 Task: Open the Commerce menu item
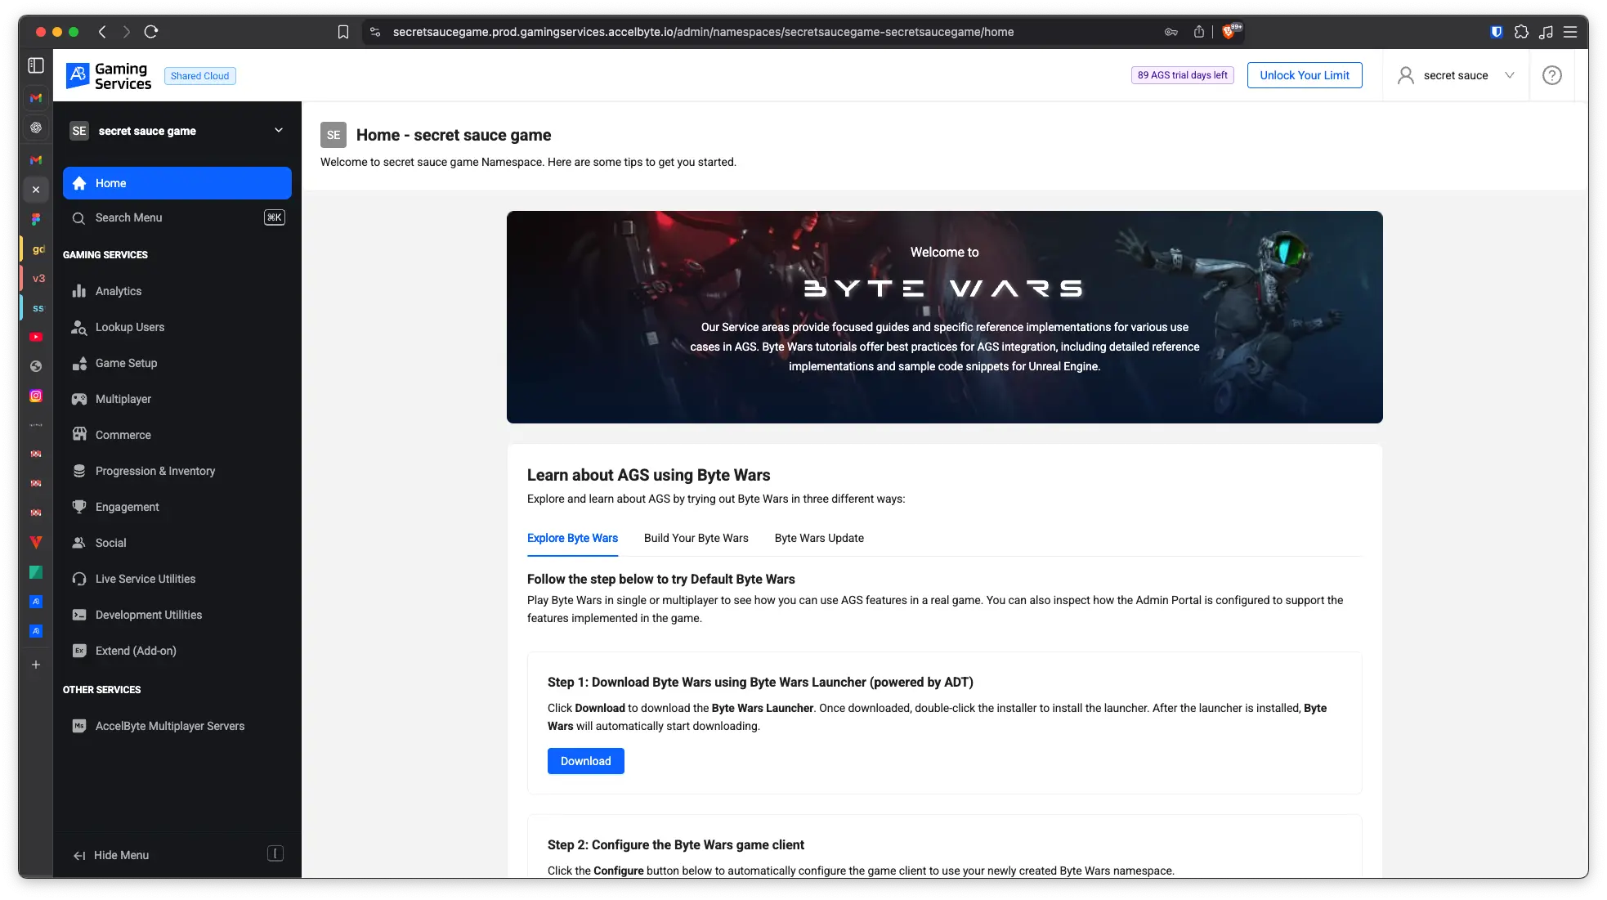coord(177,435)
